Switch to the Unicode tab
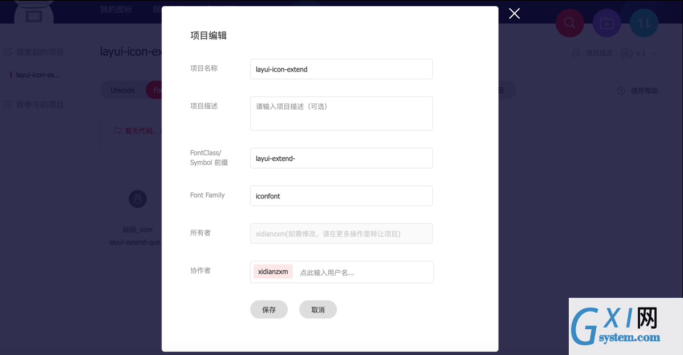This screenshot has width=683, height=355. pyautogui.click(x=123, y=90)
